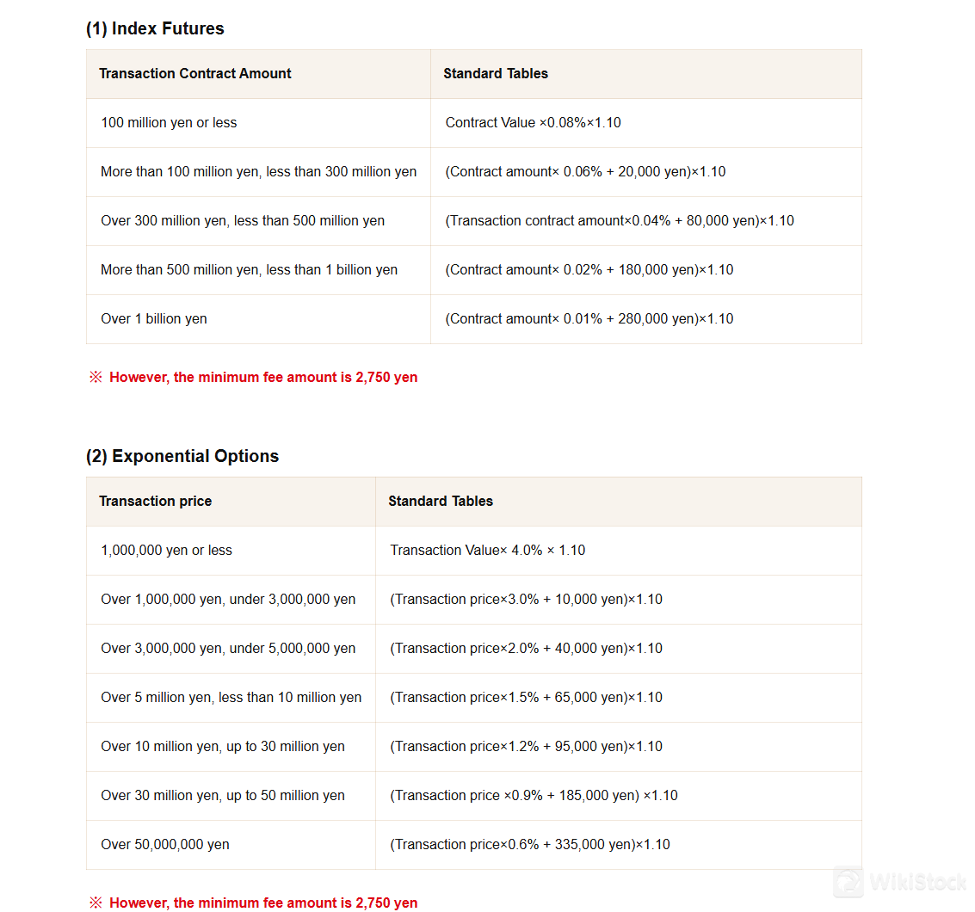Image resolution: width=975 pixels, height=912 pixels.
Task: Click the "Transaction price" column header
Action: 156,502
